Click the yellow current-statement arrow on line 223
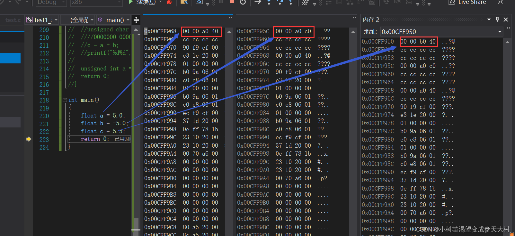Screen dimensions: 515x236 tap(29, 139)
